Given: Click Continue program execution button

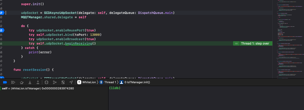Looking at the screenshot, I should [x=13, y=82].
